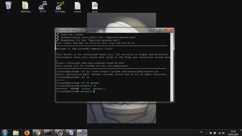Maximize the PuTTY terminal window
Screen dimensions: 242x136
pyautogui.click(x=162, y=29)
